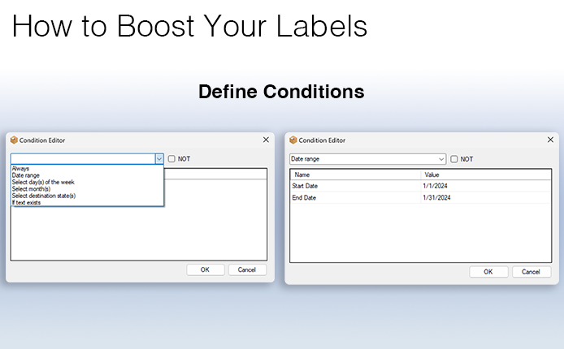Click the app icon in left Condition Editor title
The width and height of the screenshot is (564, 349).
(x=14, y=140)
